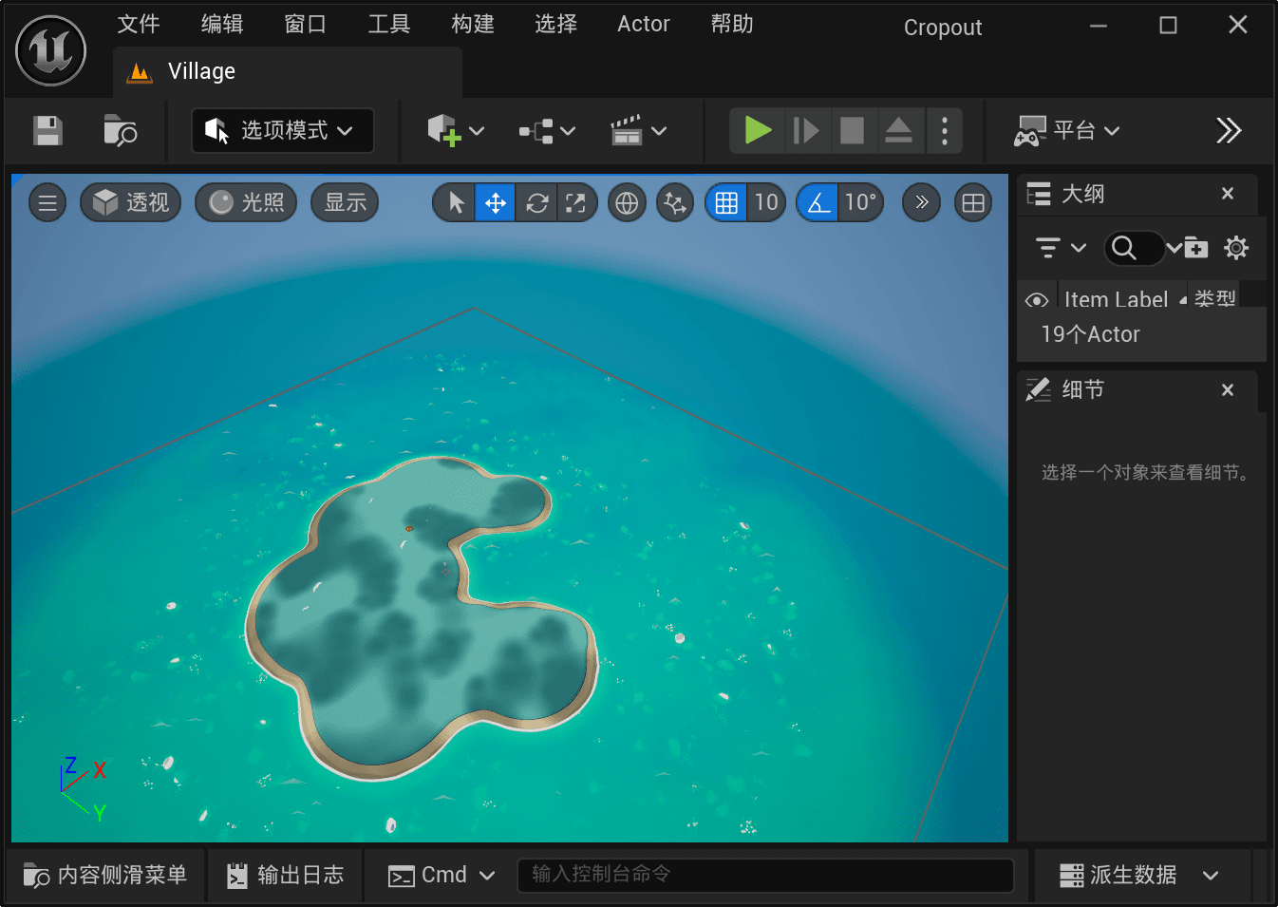Viewport: 1278px width, 907px height.
Task: Open the viewport layout grid button
Action: pyautogui.click(x=973, y=202)
